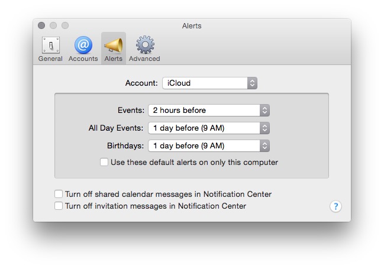Change Events alert from 2 hours before
The width and height of the screenshot is (384, 269).
[209, 110]
